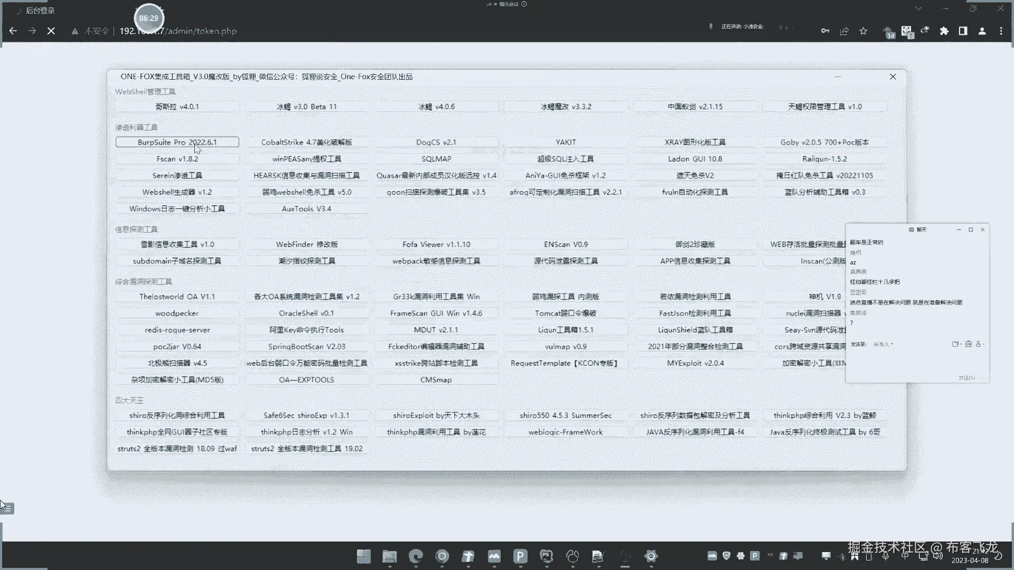Click the chat screenshot icon

[968, 344]
